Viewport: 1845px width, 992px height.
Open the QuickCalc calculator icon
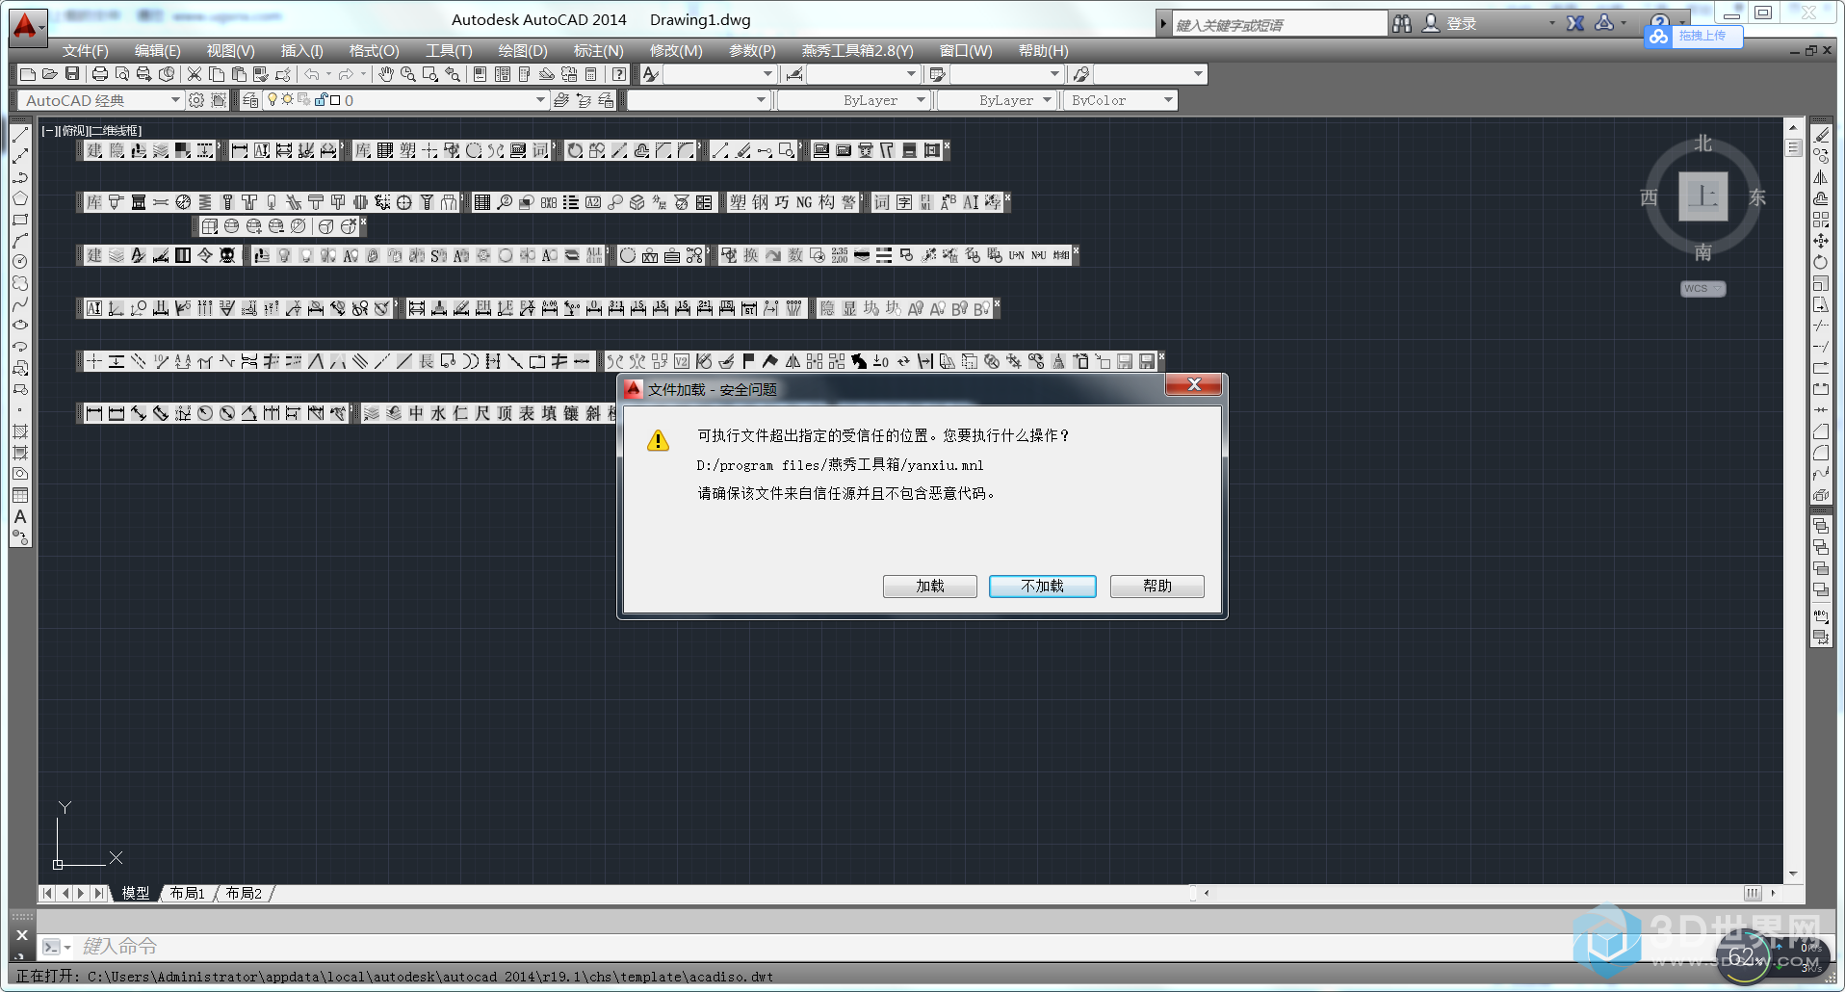[591, 74]
